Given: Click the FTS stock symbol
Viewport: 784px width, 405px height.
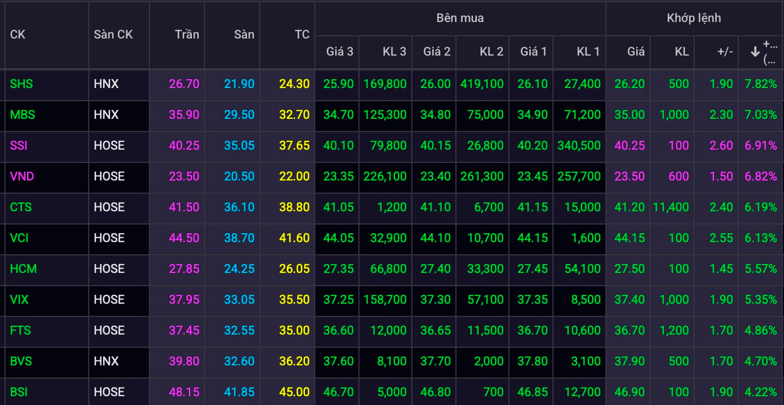Looking at the screenshot, I should (x=20, y=331).
